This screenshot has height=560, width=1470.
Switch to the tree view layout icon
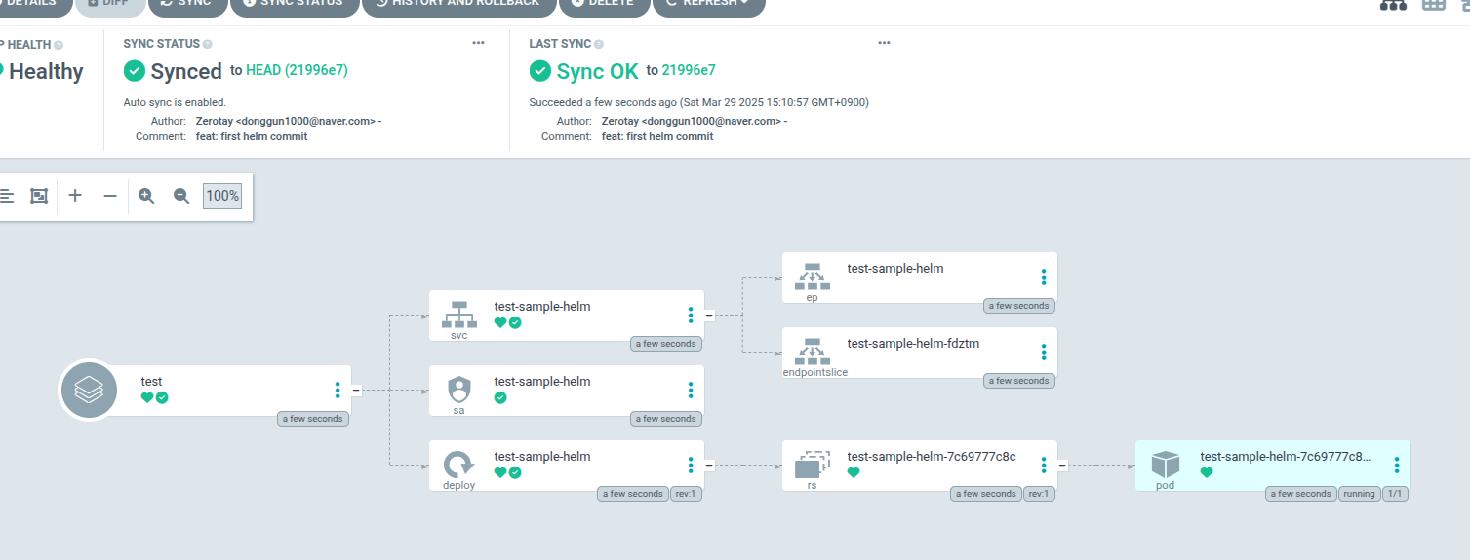coord(1393,4)
